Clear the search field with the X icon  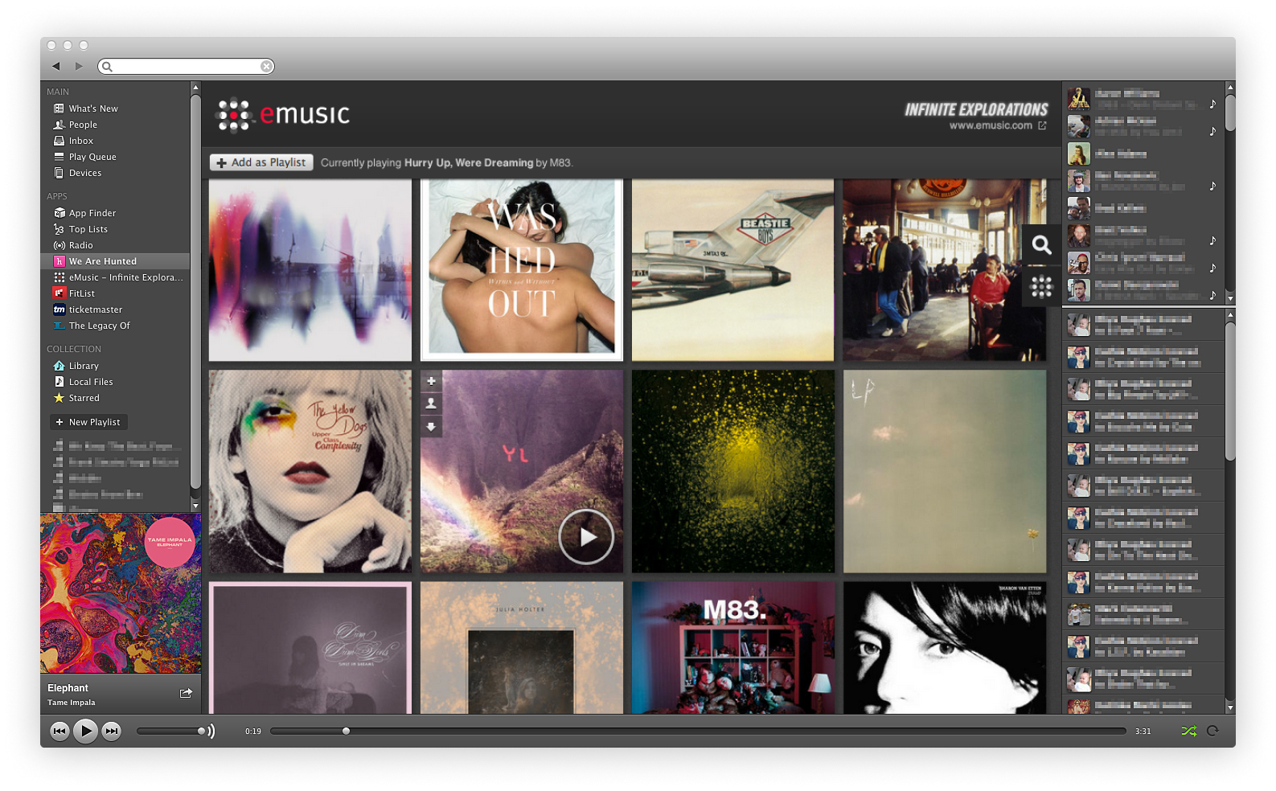tap(266, 67)
